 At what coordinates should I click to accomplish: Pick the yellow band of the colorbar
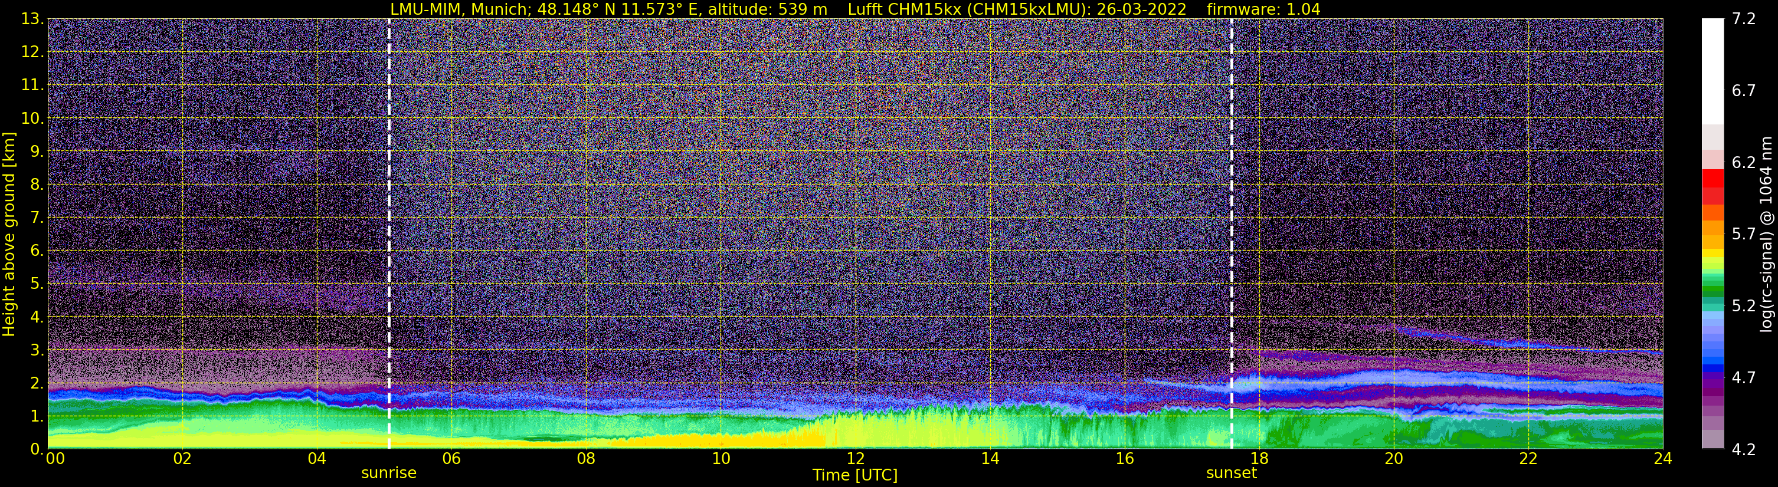(x=1712, y=253)
